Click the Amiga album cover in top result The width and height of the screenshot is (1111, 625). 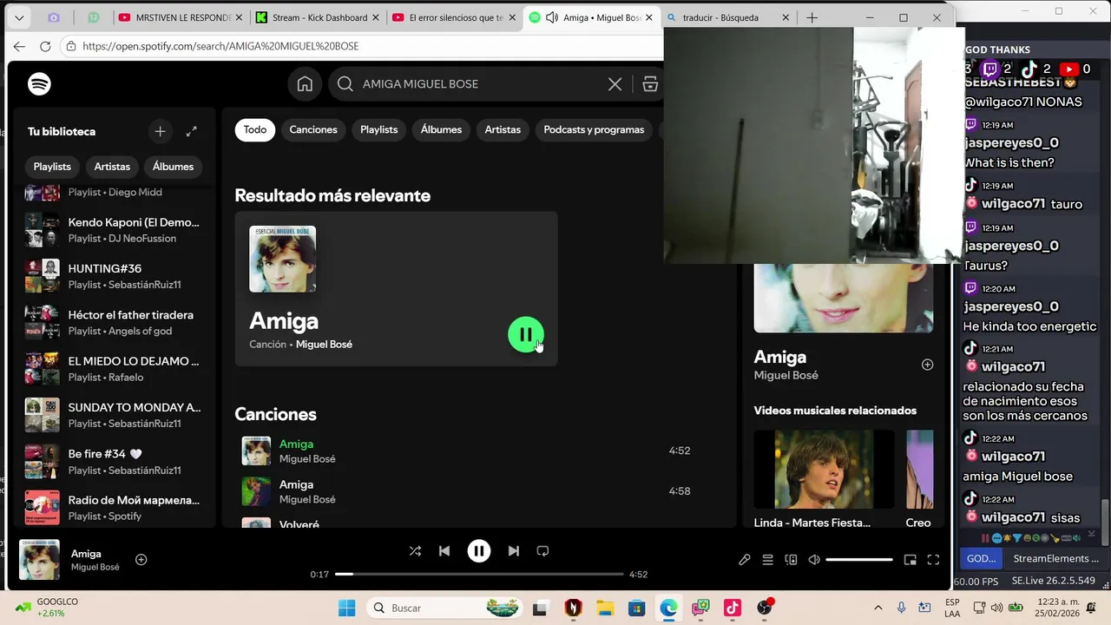tap(283, 259)
